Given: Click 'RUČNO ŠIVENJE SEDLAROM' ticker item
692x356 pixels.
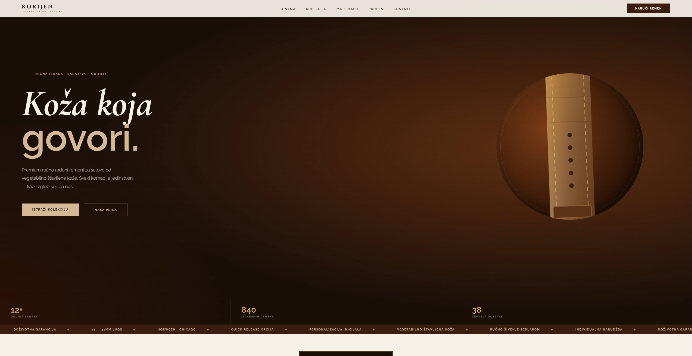Looking at the screenshot, I should click(x=515, y=329).
